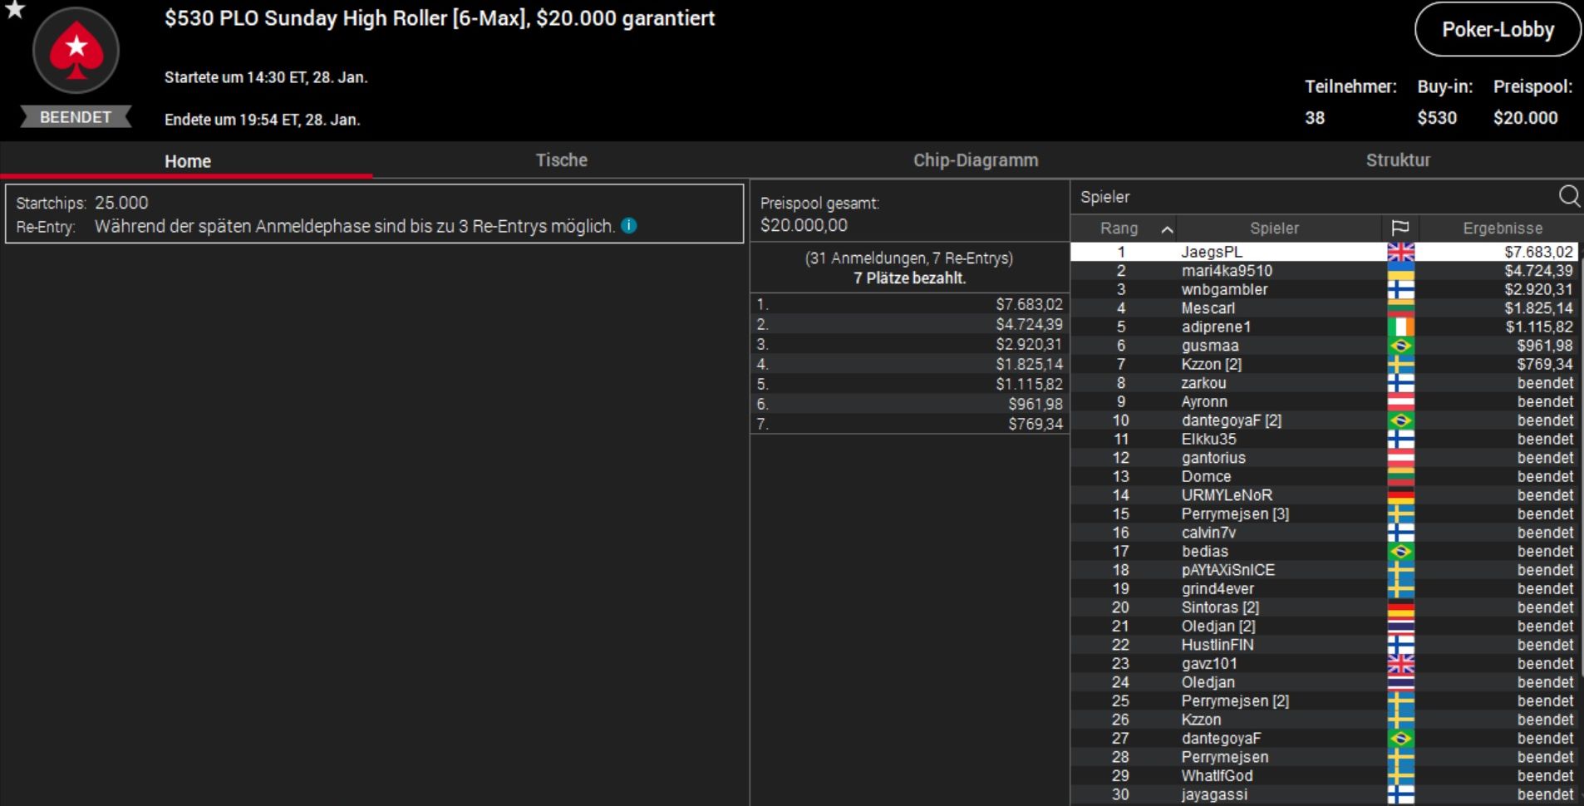Click the Brazil flag beside gusmaa

1400,346
